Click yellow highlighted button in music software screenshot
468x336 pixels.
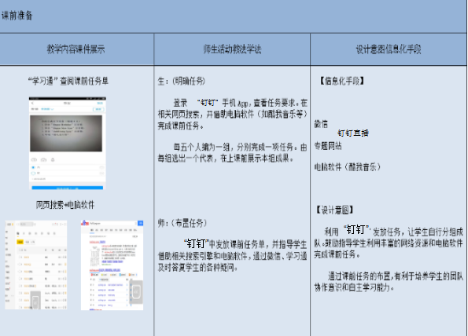click(20, 242)
